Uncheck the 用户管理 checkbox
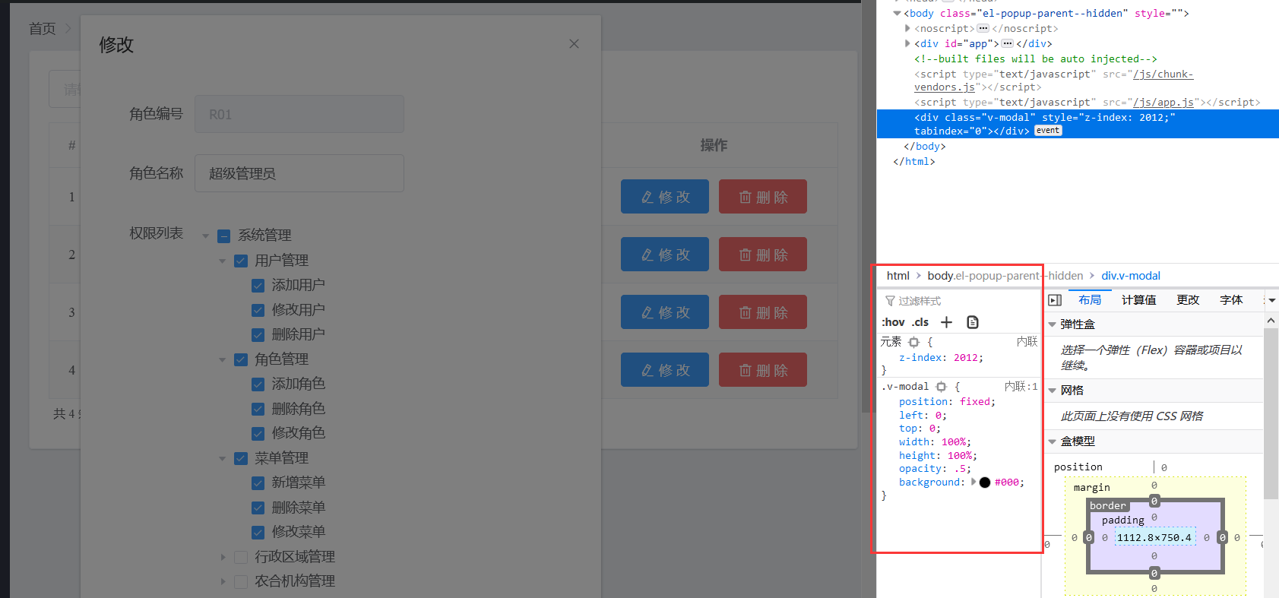 click(x=241, y=261)
